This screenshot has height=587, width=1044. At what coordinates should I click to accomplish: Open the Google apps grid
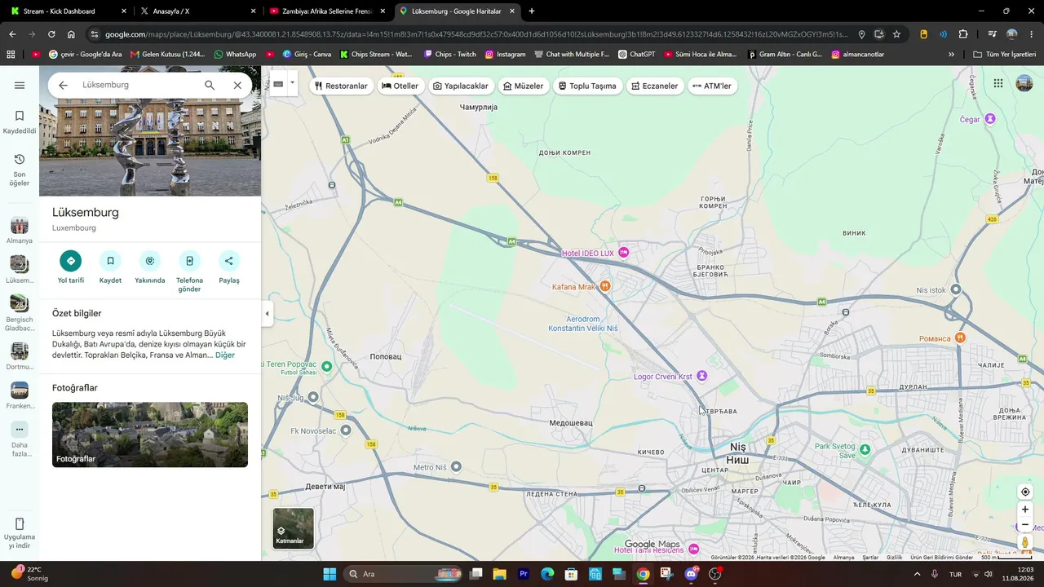(998, 83)
